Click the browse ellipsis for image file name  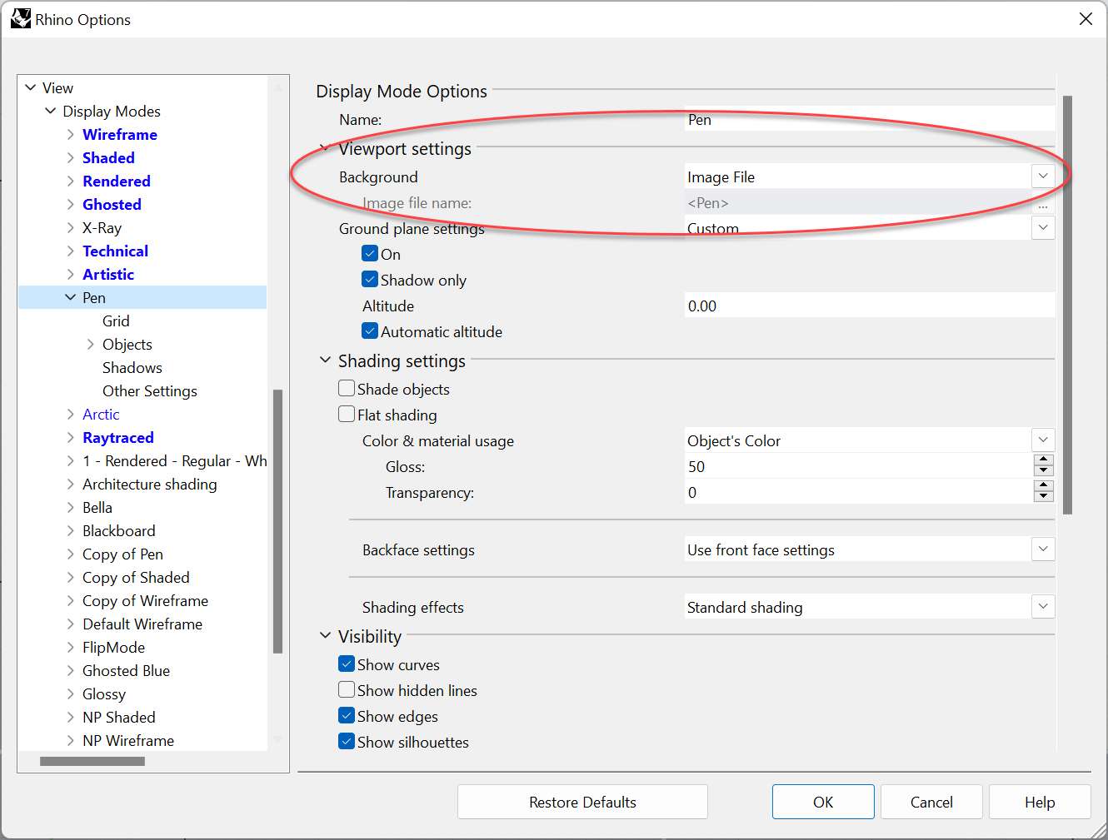[1043, 203]
